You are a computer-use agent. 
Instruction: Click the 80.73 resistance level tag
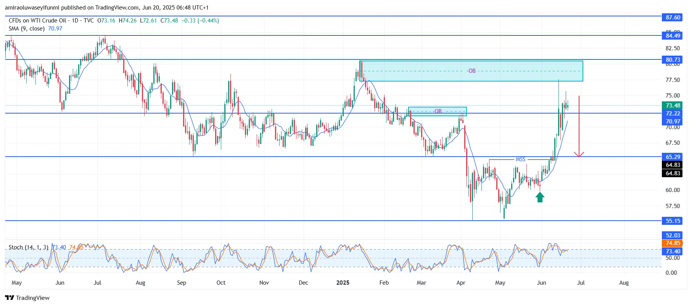click(x=673, y=60)
